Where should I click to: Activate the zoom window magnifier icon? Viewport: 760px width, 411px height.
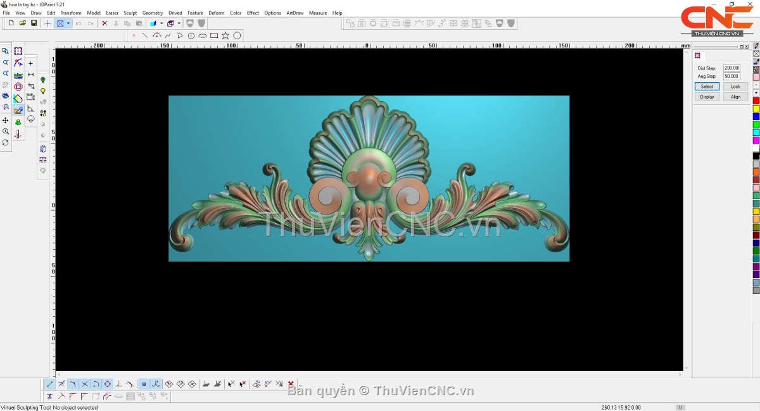(6, 51)
